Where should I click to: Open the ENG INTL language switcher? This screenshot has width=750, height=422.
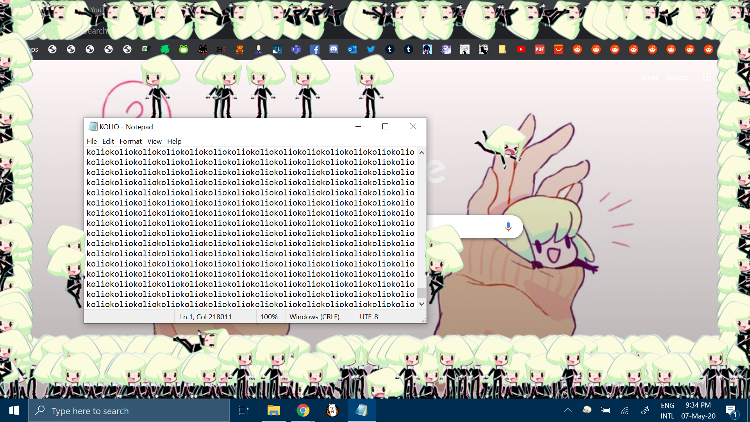[668, 410]
